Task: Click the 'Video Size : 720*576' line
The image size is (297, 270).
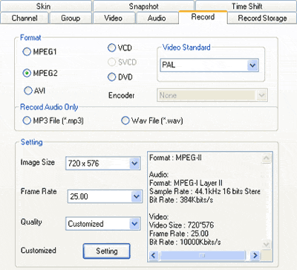Action: (x=181, y=225)
